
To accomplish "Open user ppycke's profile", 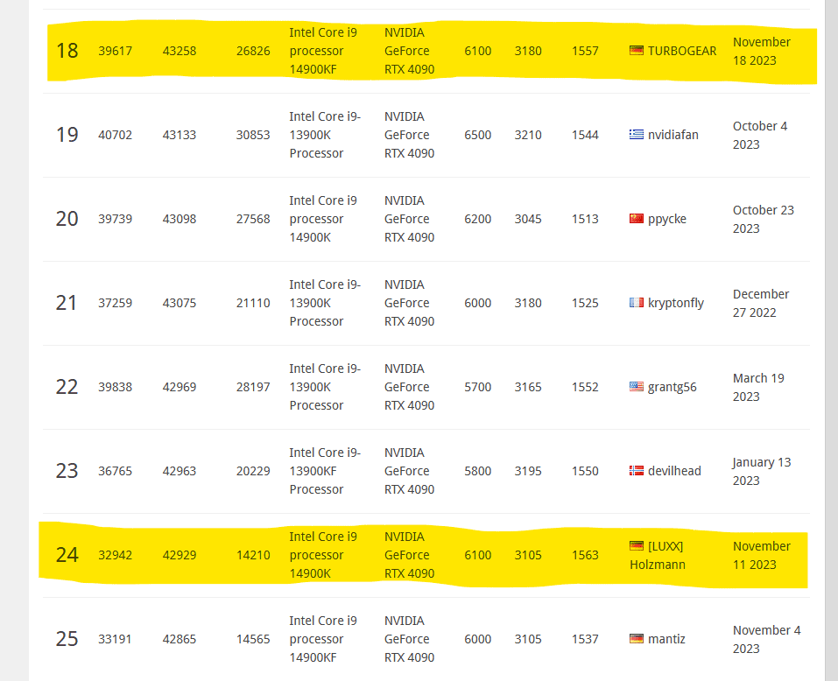I will pos(667,219).
